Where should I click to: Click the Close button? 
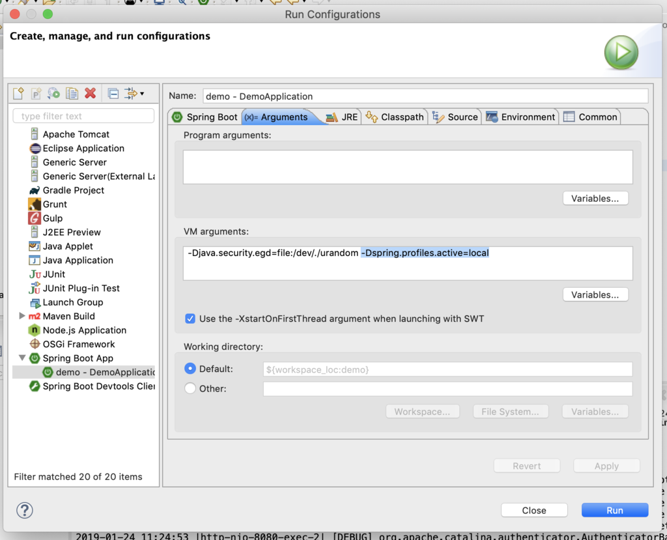pos(534,510)
